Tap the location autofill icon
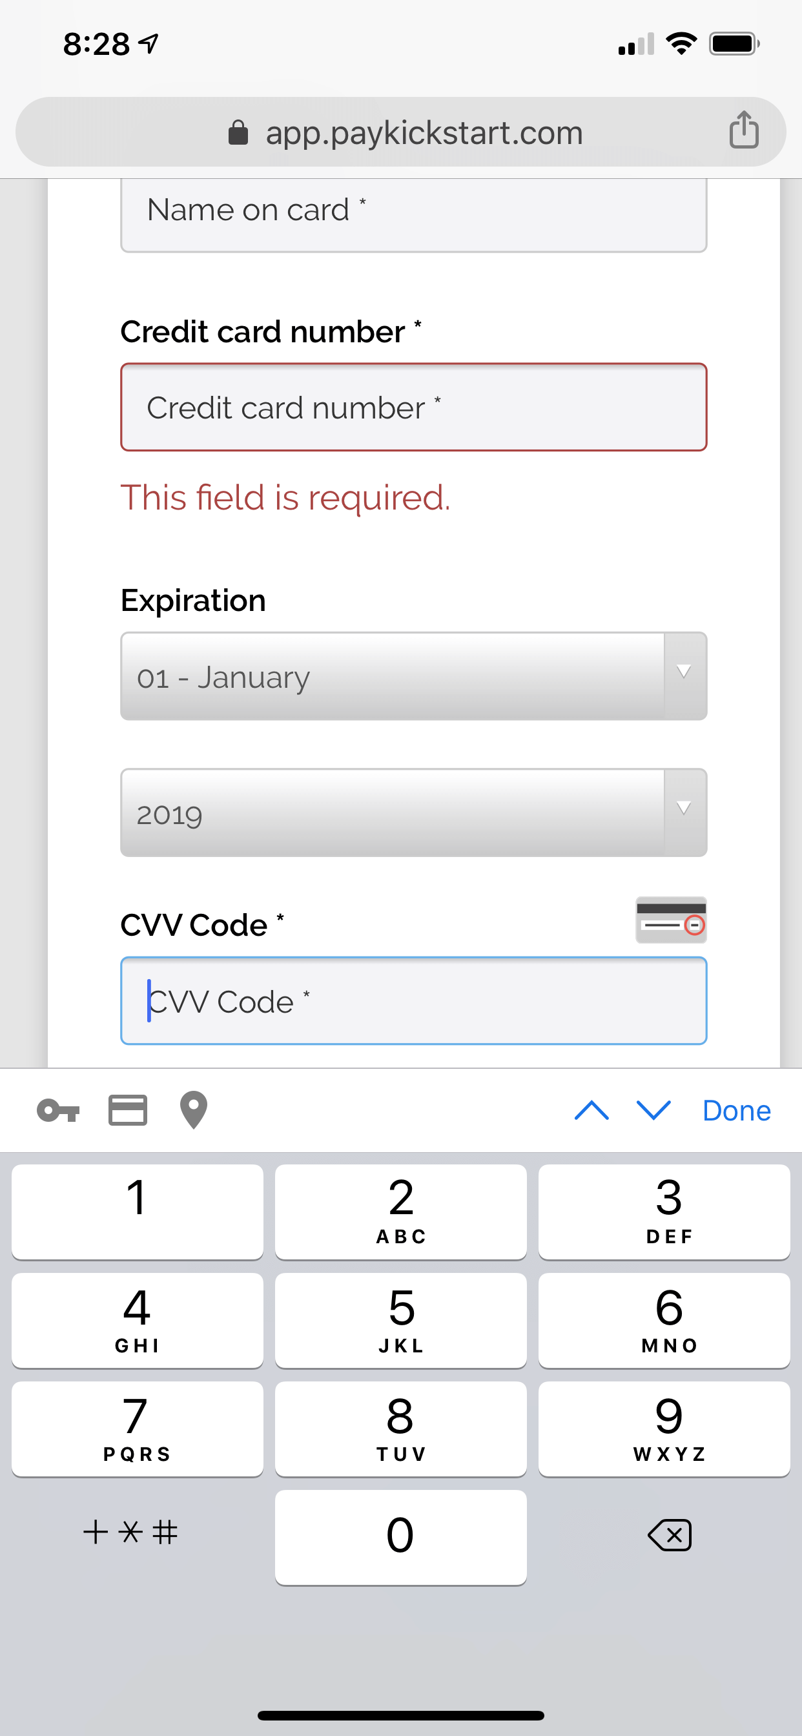Image resolution: width=802 pixels, height=1736 pixels. point(192,1110)
